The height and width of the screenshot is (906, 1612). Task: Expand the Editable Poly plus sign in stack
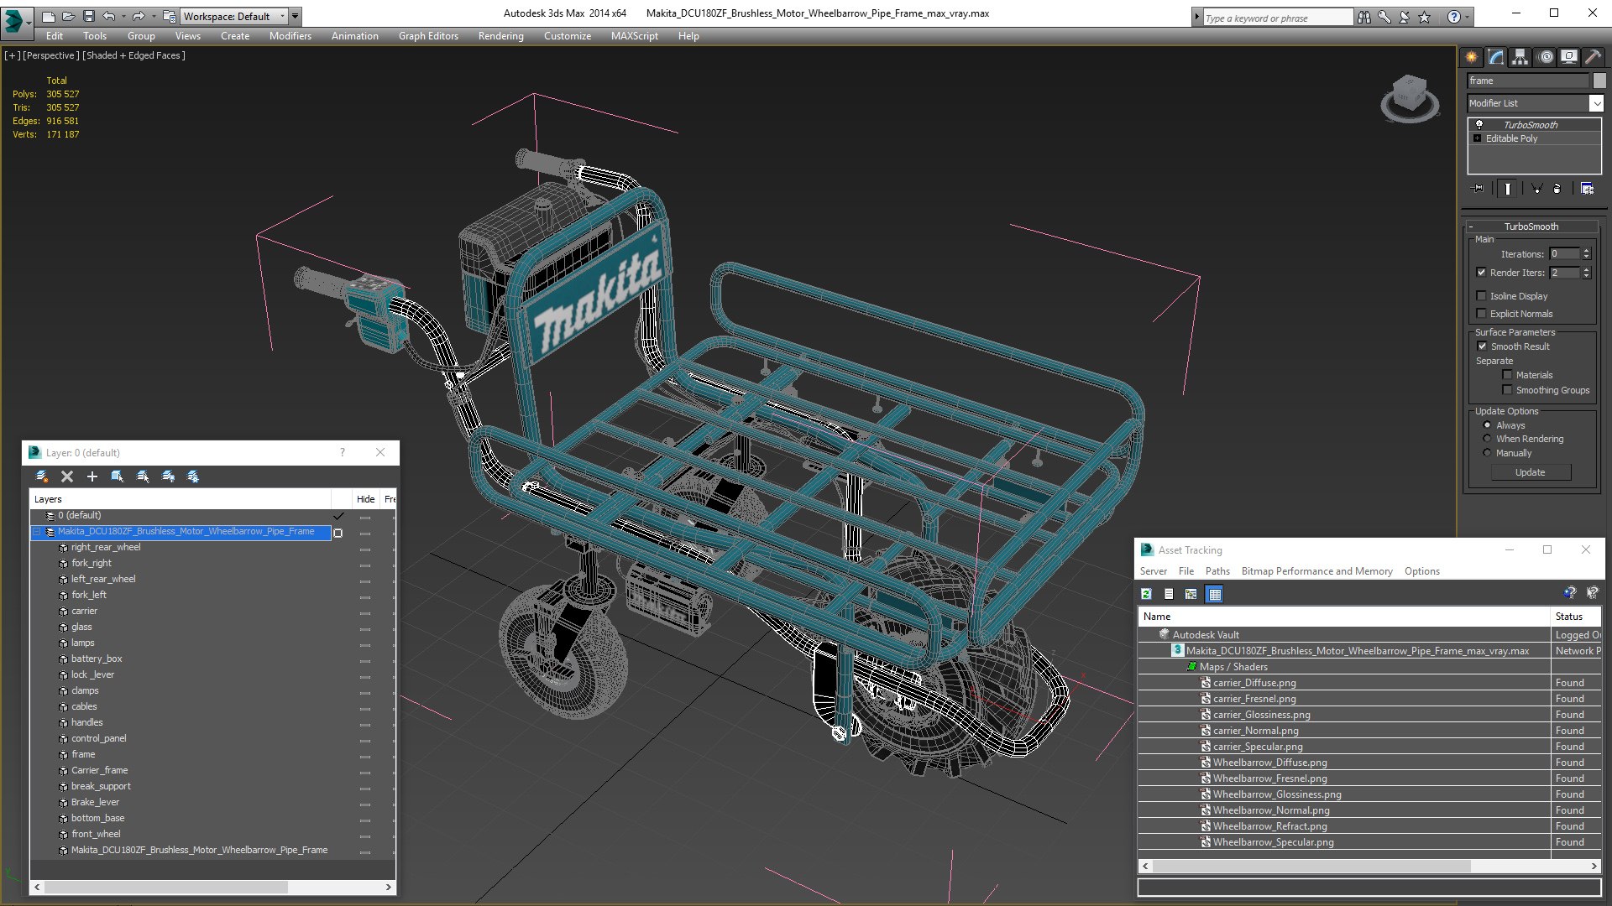(1477, 138)
